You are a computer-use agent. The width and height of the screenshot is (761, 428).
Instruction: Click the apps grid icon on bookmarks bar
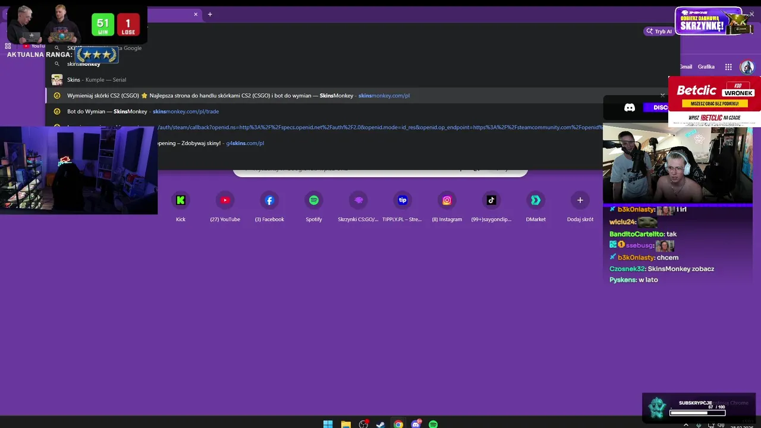[8, 46]
